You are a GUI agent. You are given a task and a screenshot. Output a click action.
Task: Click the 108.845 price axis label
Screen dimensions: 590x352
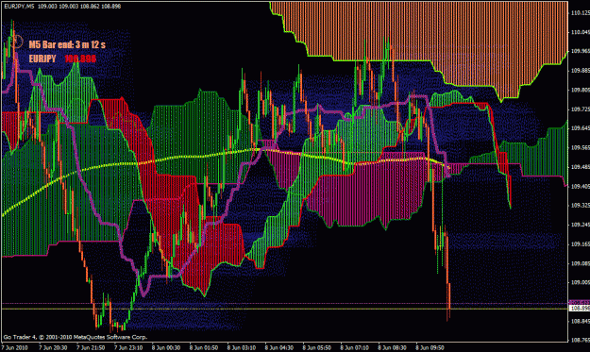click(581, 322)
